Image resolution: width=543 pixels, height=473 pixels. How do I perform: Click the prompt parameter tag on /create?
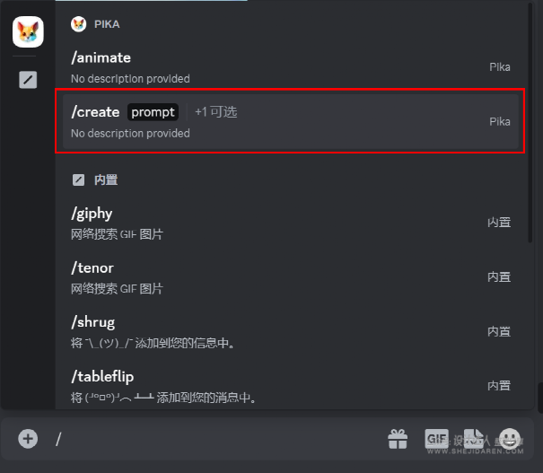(x=153, y=112)
